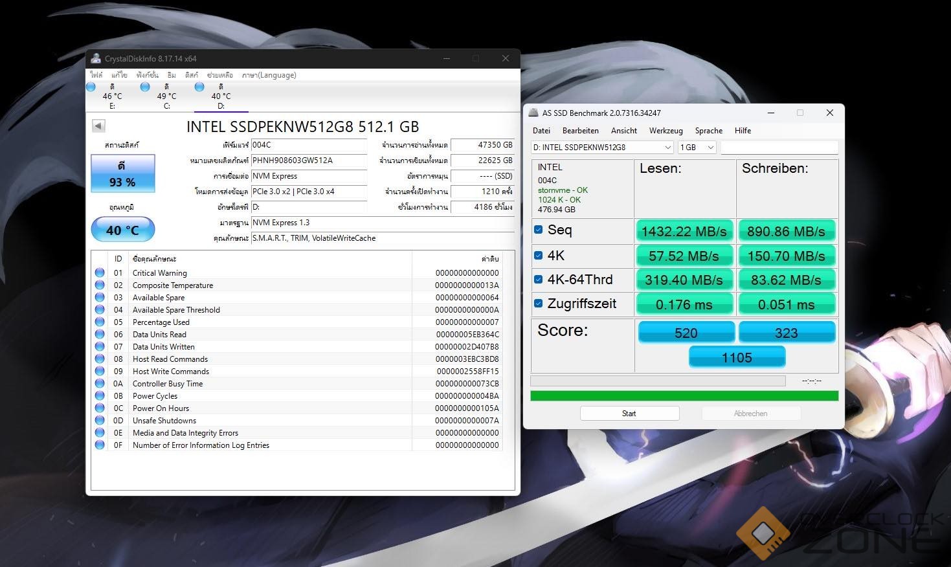Uncheck the Seq benchmark checkbox
The width and height of the screenshot is (951, 567).
(538, 230)
